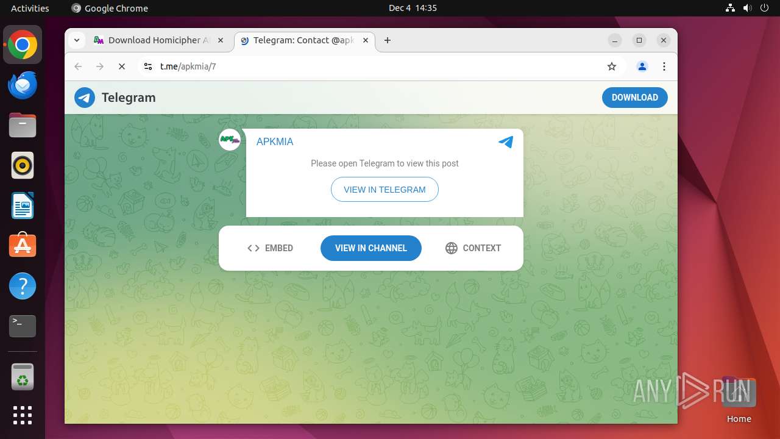Close the Telegram Contact tab
The height and width of the screenshot is (439, 780).
pyautogui.click(x=366, y=40)
